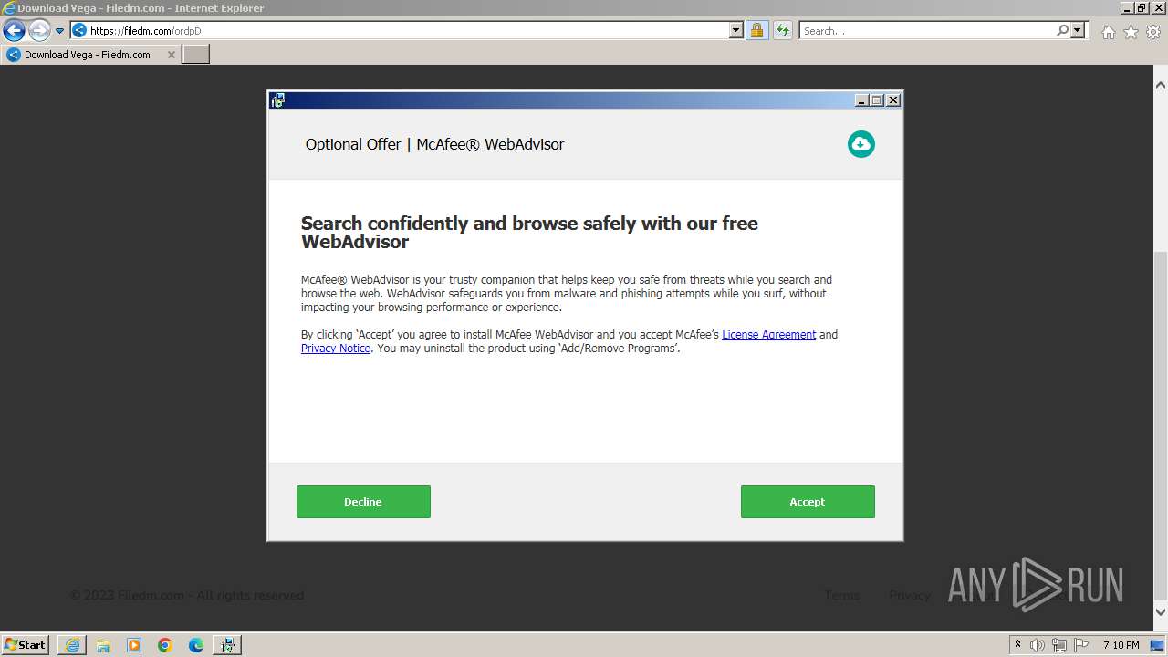Click the page scrollbar down arrow
The width and height of the screenshot is (1168, 657).
[x=1161, y=611]
